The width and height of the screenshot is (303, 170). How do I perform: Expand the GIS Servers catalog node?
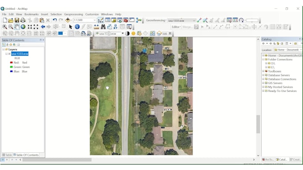click(263, 83)
